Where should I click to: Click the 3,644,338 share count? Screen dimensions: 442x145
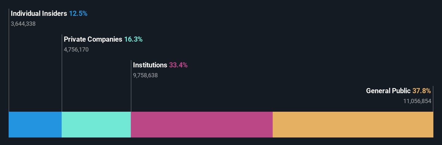(x=23, y=24)
